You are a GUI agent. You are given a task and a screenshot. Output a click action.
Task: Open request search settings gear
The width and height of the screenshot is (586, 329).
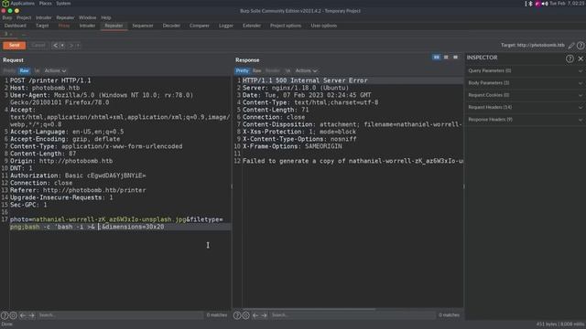13,315
